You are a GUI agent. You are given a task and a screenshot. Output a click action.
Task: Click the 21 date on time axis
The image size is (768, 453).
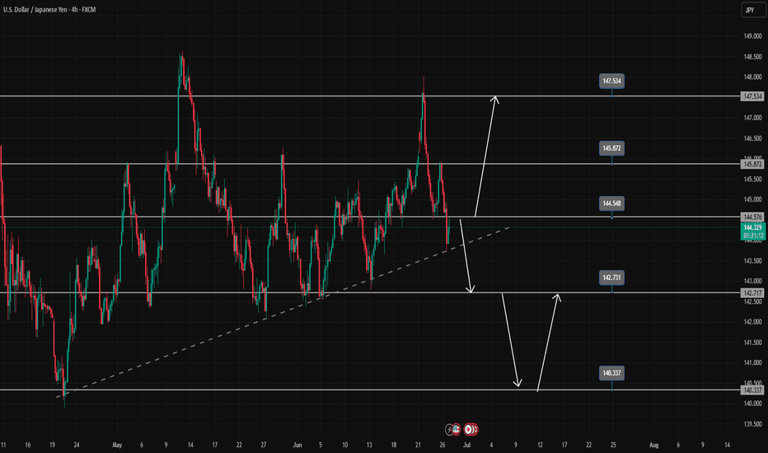[419, 445]
